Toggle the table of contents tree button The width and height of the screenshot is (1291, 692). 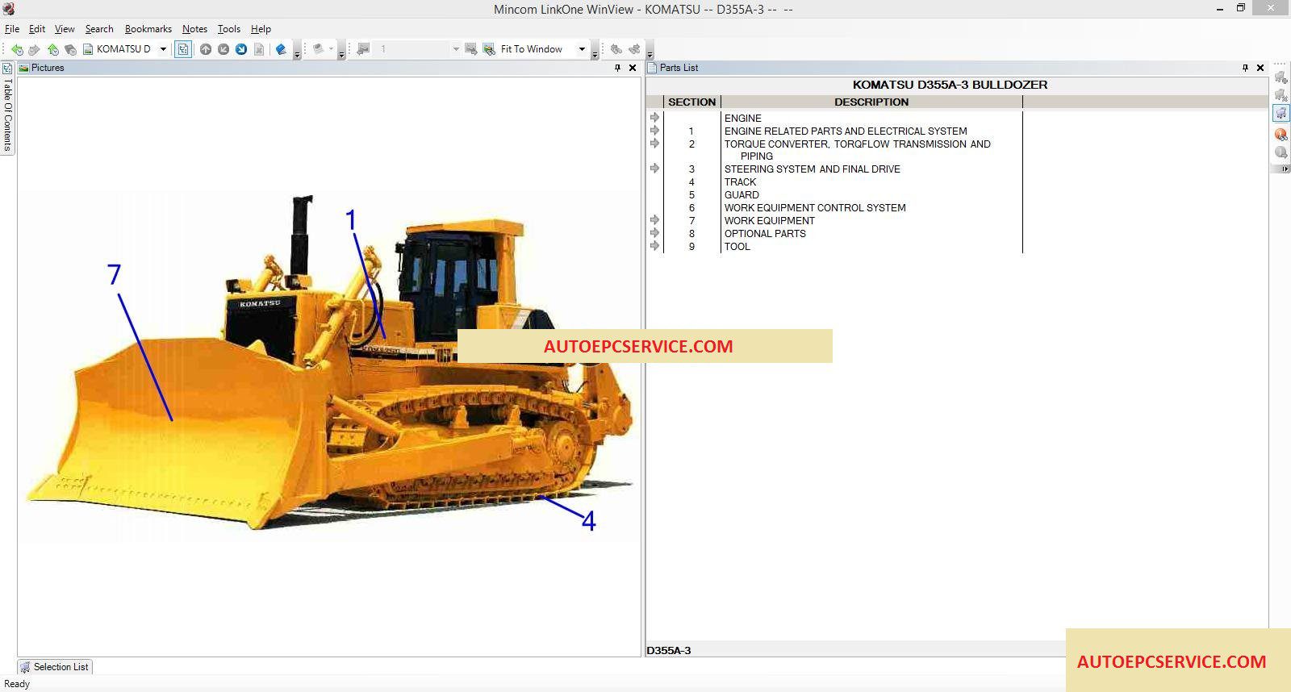coord(183,49)
